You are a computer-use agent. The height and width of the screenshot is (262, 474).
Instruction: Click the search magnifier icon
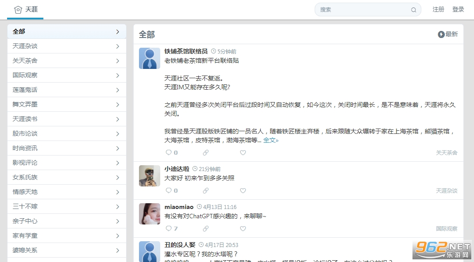point(413,10)
